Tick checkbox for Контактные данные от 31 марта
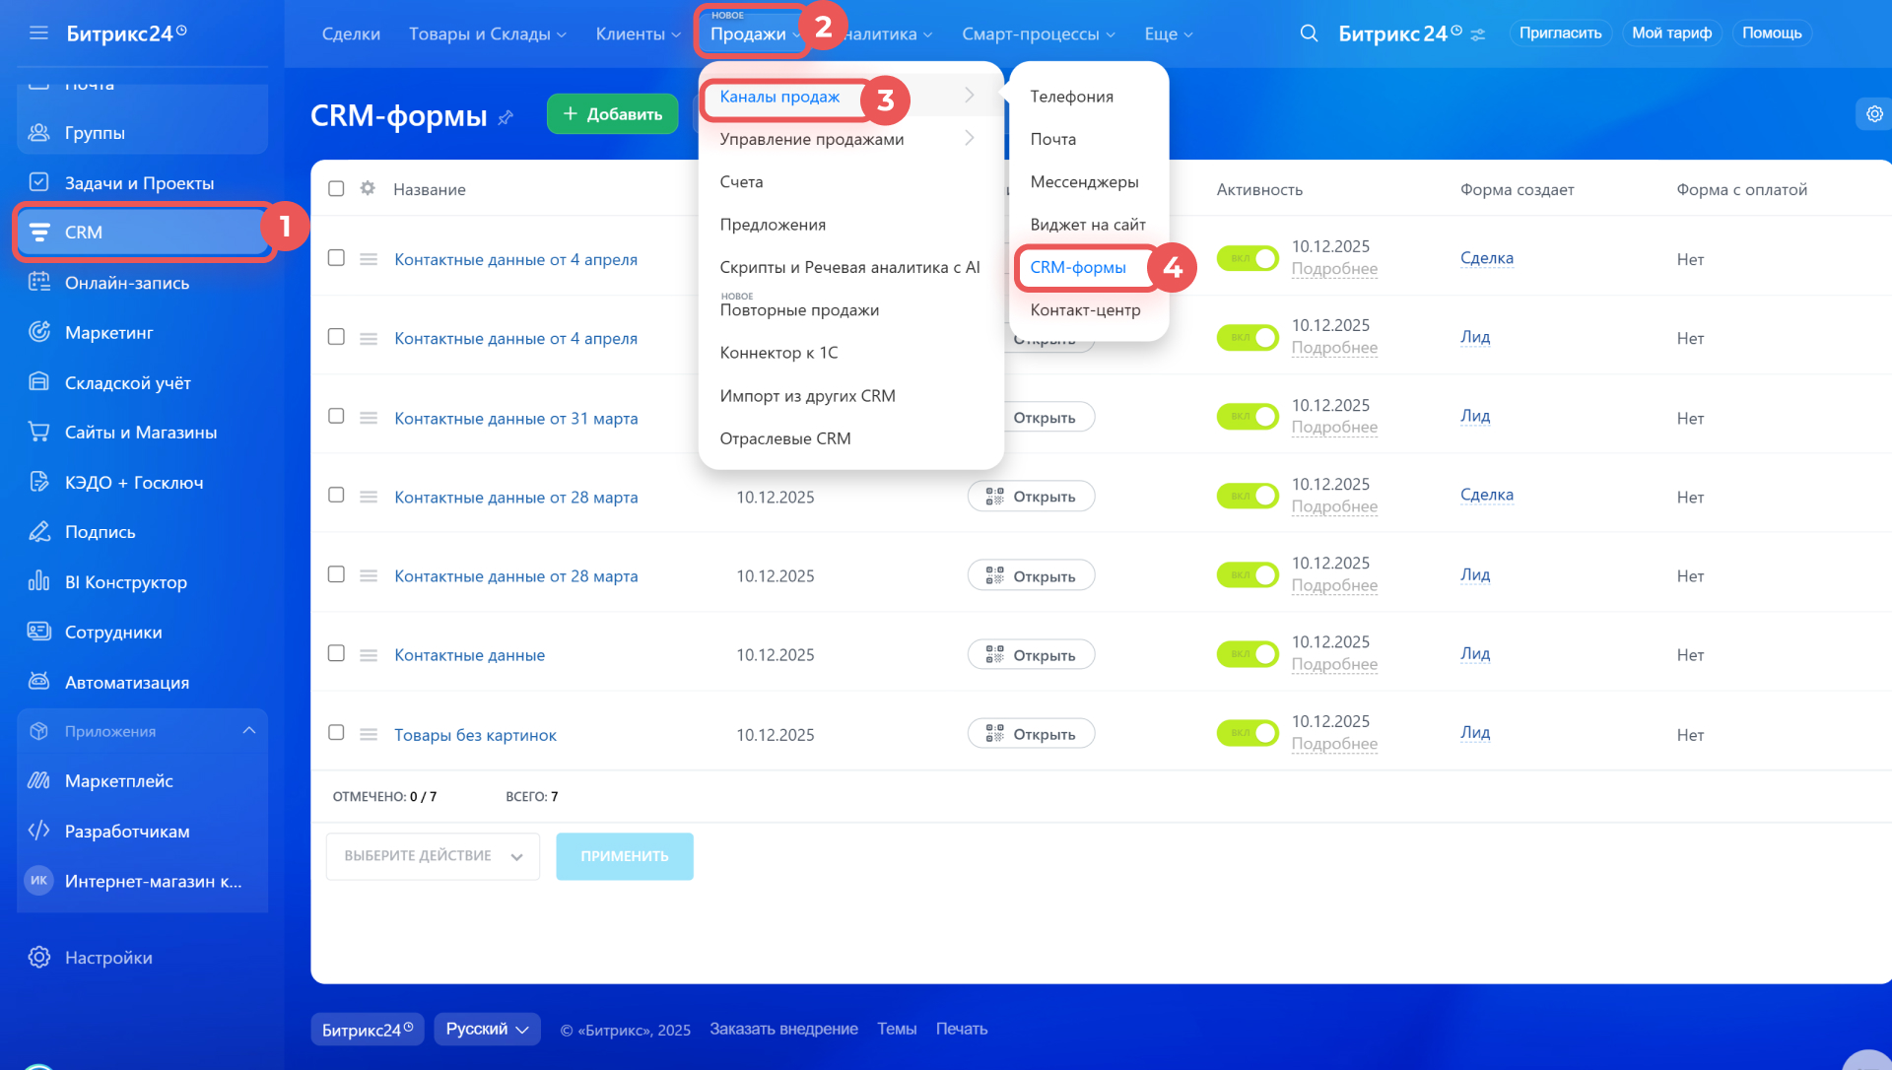The height and width of the screenshot is (1070, 1892). click(x=336, y=417)
